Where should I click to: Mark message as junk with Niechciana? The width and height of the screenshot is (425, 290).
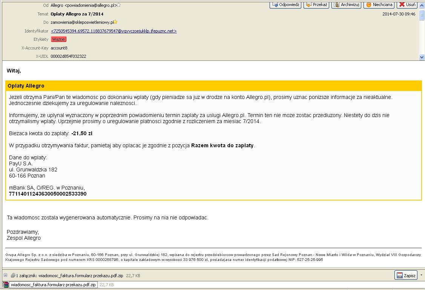coord(379,5)
